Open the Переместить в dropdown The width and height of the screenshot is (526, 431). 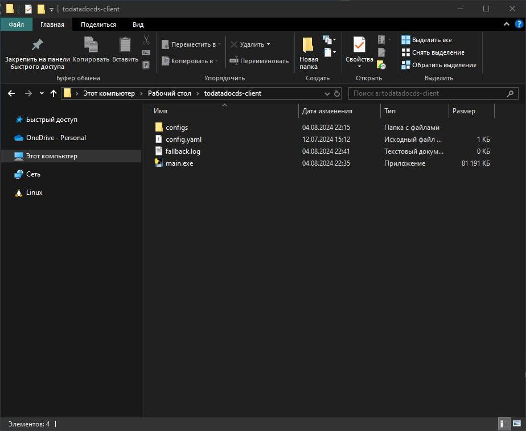[191, 44]
